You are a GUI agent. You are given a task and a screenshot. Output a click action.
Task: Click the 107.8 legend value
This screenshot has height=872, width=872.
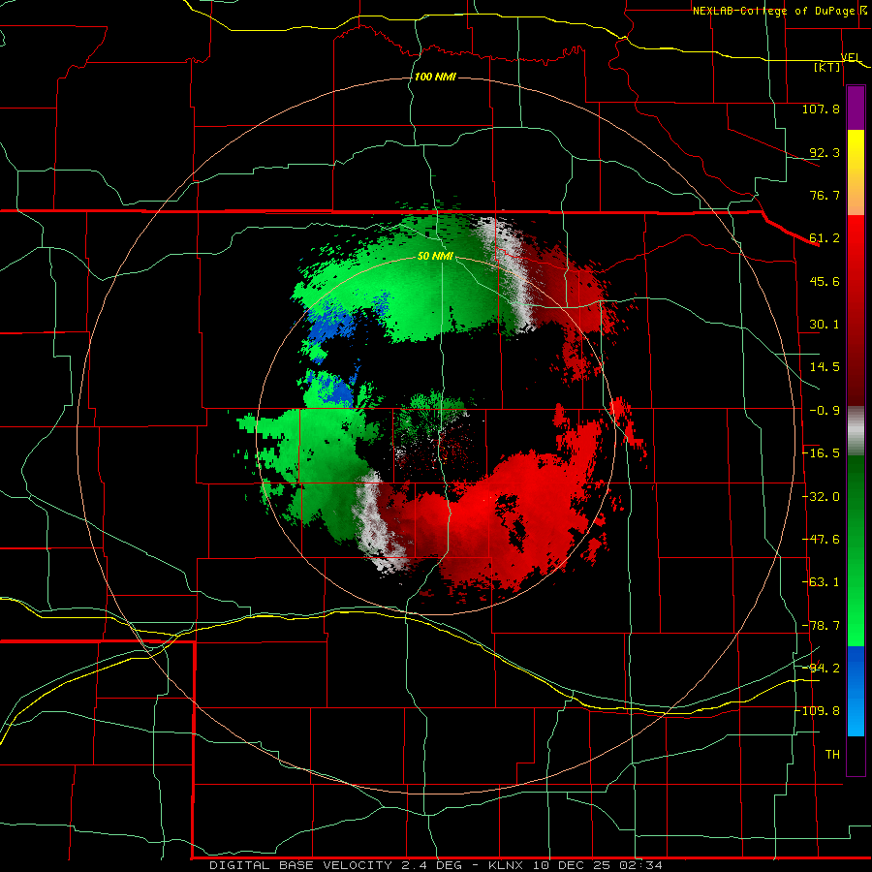coord(821,109)
